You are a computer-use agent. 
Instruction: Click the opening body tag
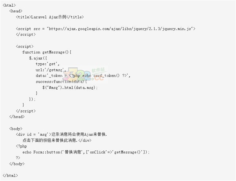tap(16, 129)
